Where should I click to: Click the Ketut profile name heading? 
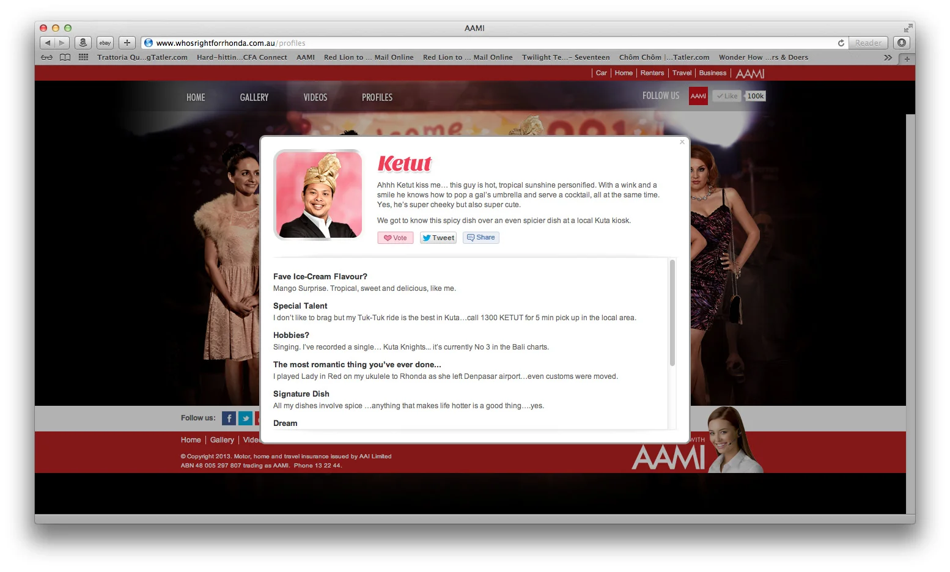(404, 164)
